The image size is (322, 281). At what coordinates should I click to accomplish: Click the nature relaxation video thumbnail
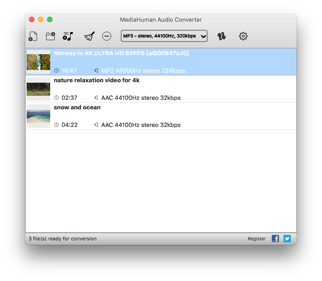point(38,89)
